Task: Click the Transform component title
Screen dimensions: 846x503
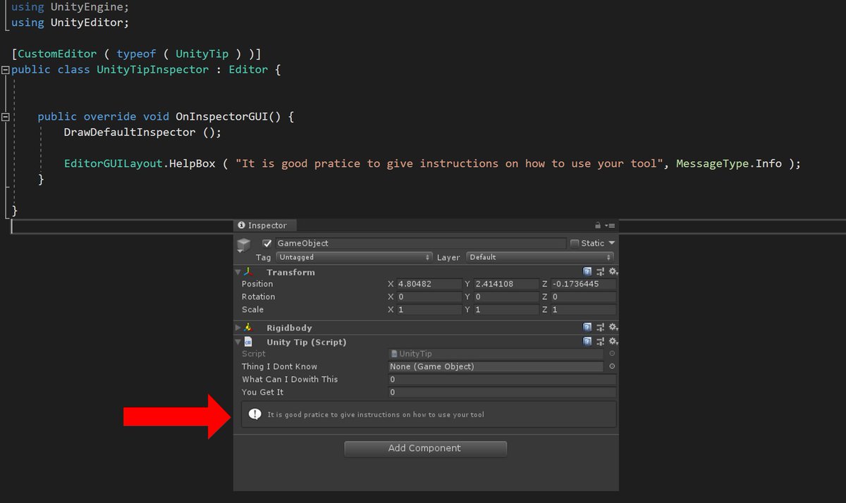Action: tap(290, 272)
